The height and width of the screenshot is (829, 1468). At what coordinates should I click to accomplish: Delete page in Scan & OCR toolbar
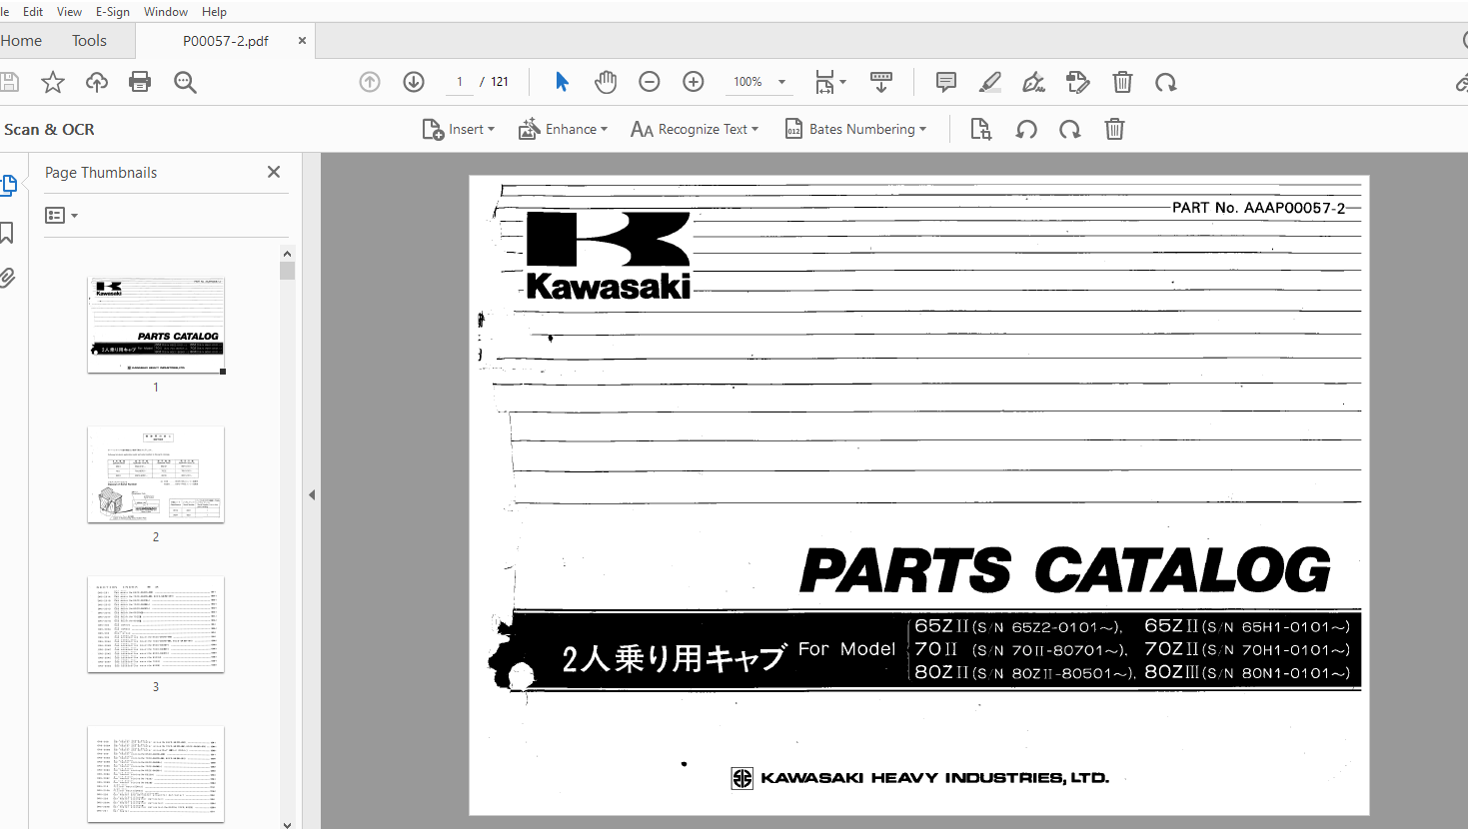[1114, 129]
